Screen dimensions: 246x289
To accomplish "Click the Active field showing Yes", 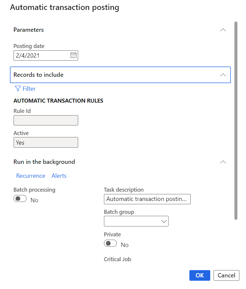I will pyautogui.click(x=46, y=142).
